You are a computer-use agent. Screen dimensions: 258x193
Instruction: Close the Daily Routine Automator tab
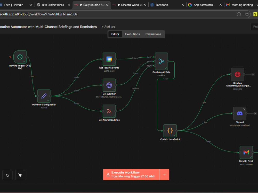[107, 5]
